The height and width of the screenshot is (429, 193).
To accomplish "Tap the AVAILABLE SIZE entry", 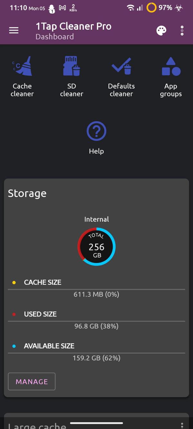I will [49, 346].
